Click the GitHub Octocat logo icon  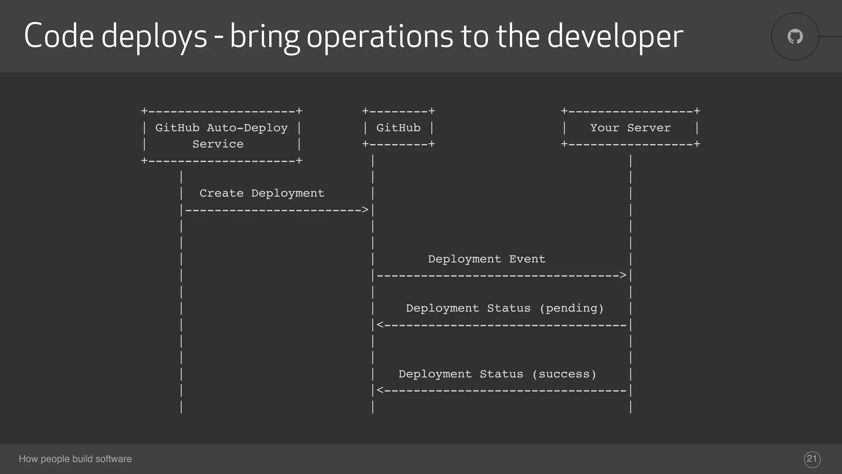tap(795, 37)
